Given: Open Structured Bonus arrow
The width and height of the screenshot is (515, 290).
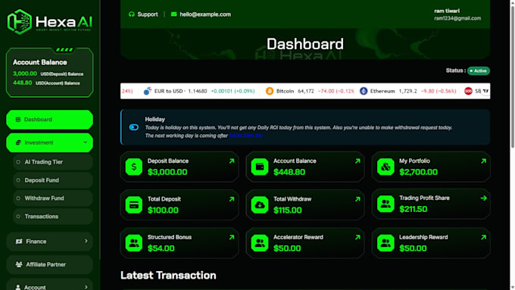Looking at the screenshot, I should 232,237.
